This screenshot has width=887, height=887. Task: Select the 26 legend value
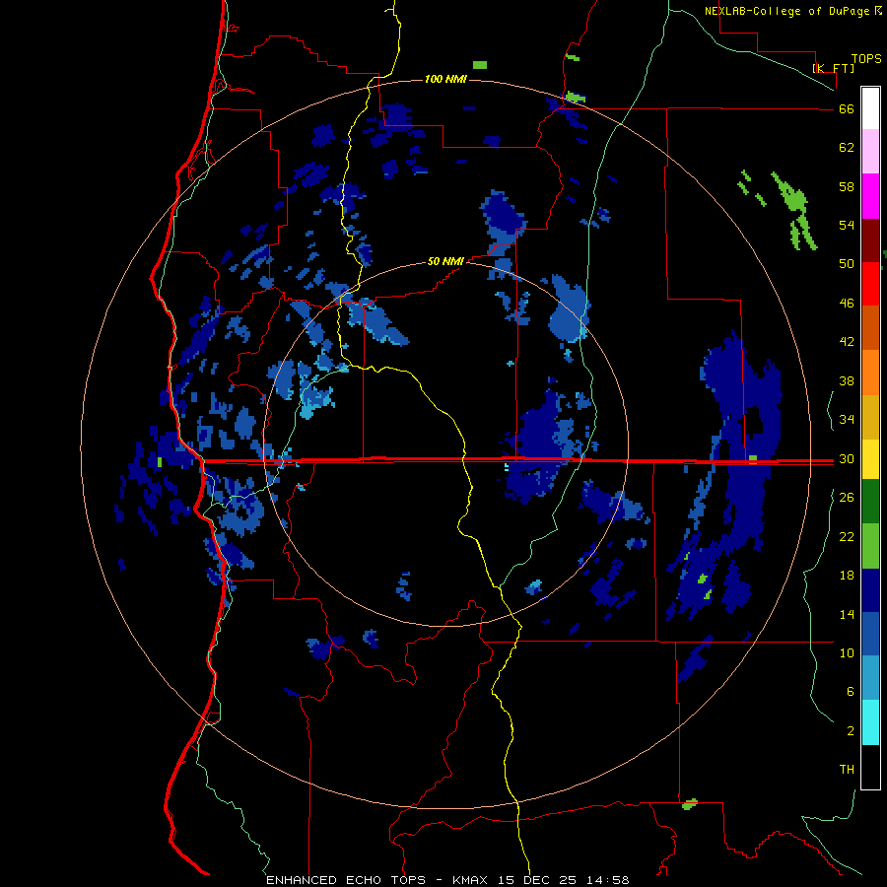click(847, 498)
